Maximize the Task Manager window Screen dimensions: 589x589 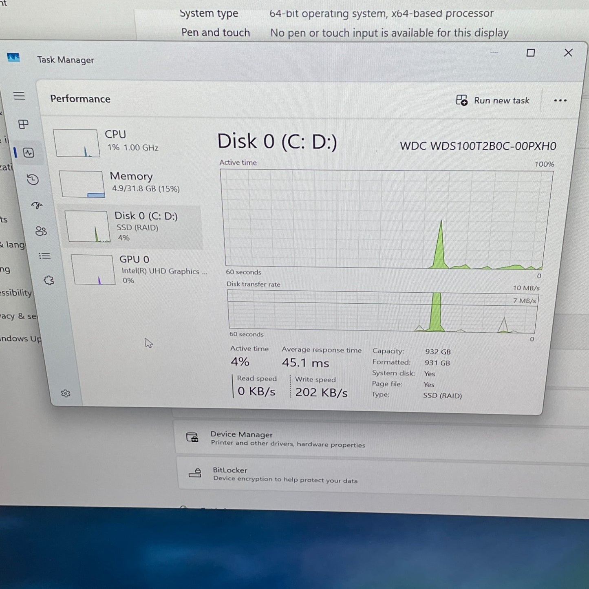530,53
